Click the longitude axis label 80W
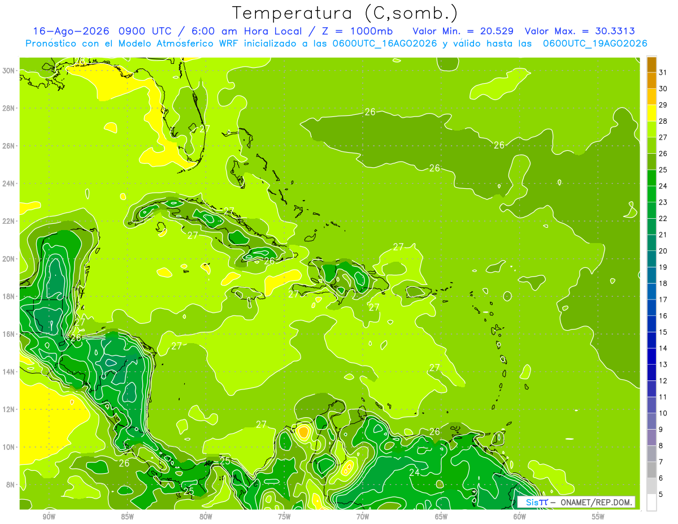Screen dimensions: 678x524 coord(206,517)
